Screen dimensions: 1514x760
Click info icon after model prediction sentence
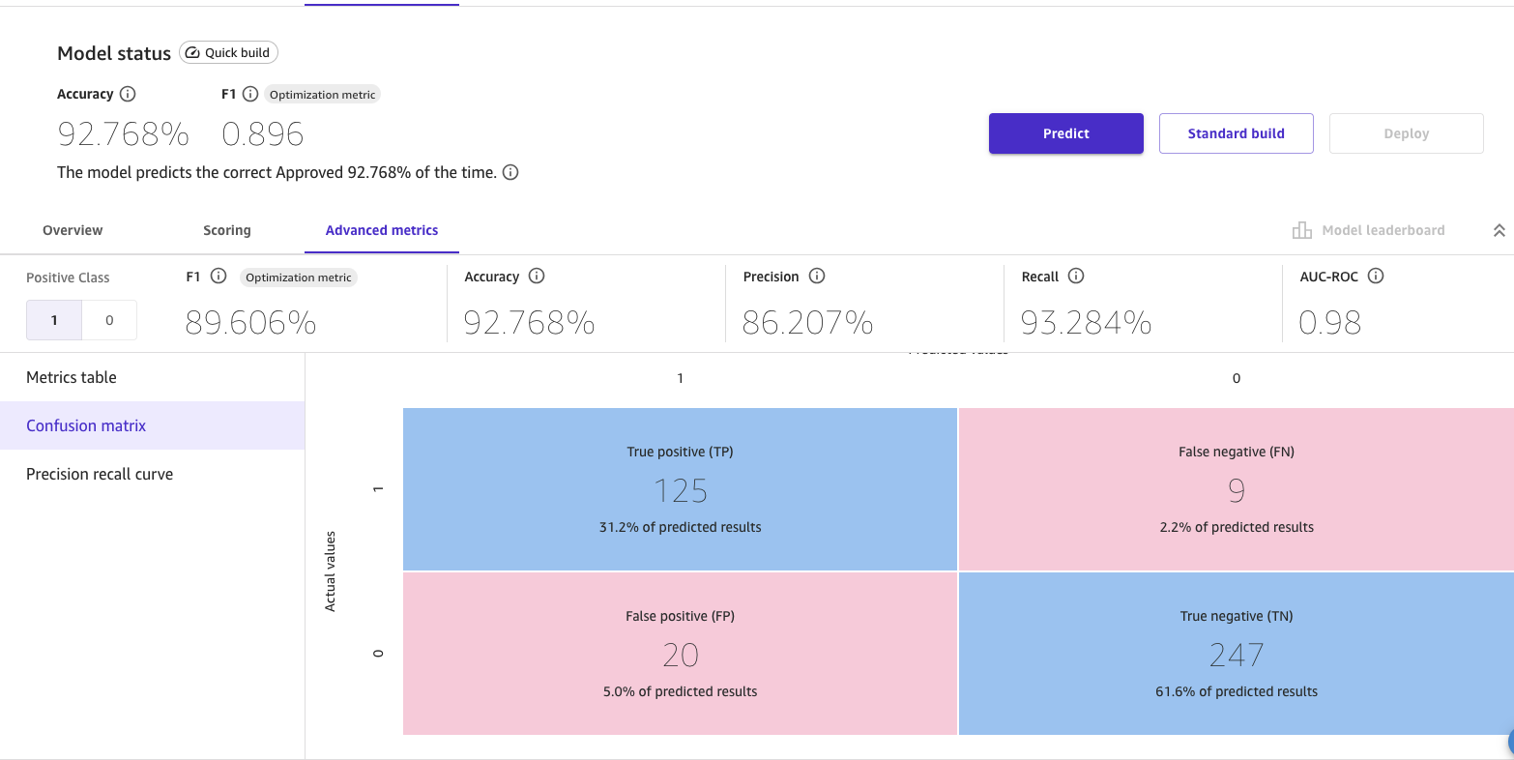click(x=510, y=173)
